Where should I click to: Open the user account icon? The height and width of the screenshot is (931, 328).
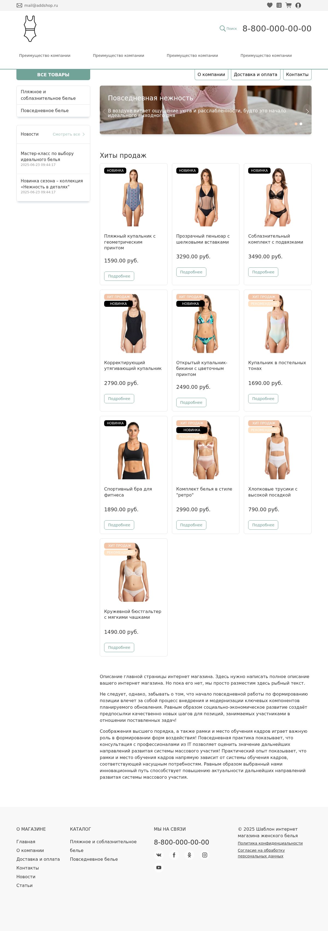coord(298,5)
